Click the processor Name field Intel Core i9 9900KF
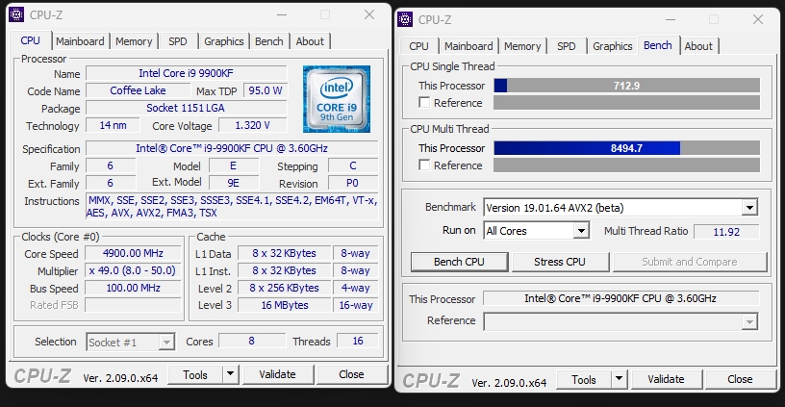 [x=187, y=73]
